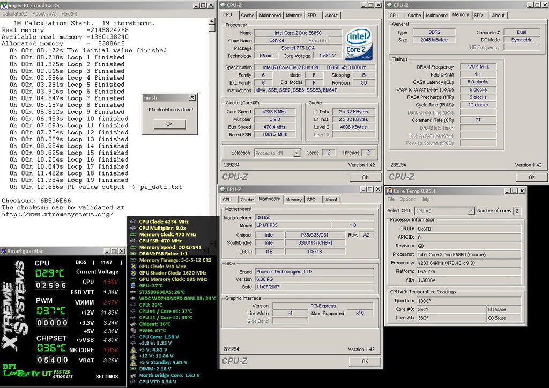Click OK in the CPU-Z processor window
549x388 pixels.
click(x=365, y=177)
